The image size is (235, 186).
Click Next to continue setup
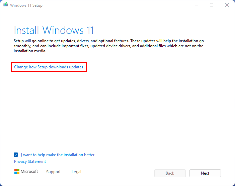(x=205, y=173)
